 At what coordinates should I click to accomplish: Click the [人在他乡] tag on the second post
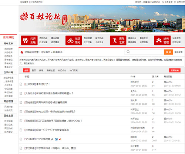(30, 93)
